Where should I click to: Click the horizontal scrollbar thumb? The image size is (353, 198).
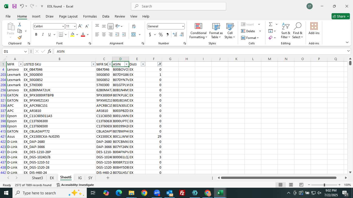[x=279, y=178]
